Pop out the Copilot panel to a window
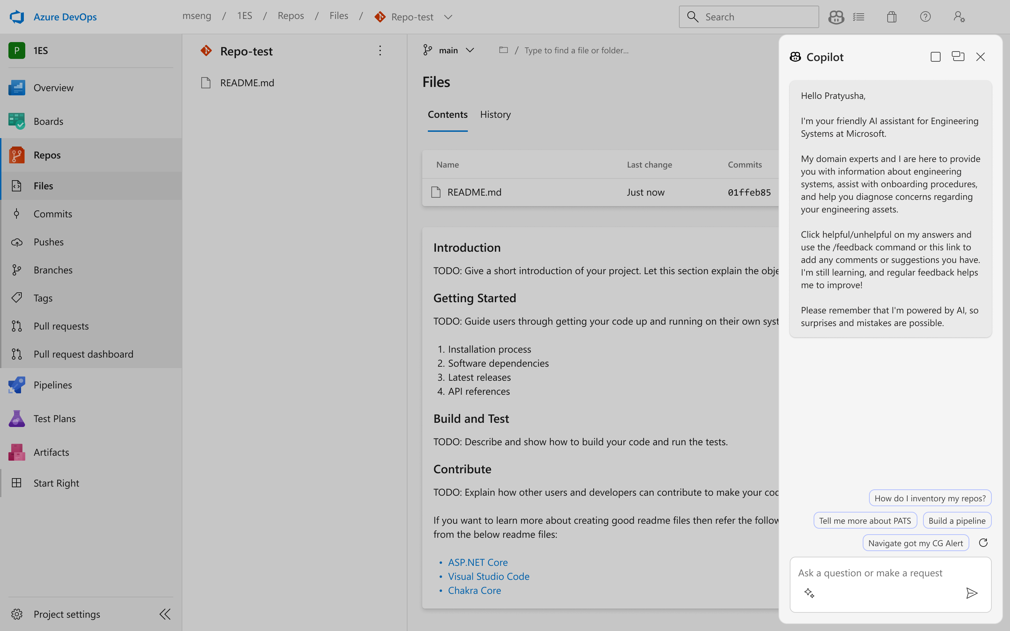 tap(957, 56)
